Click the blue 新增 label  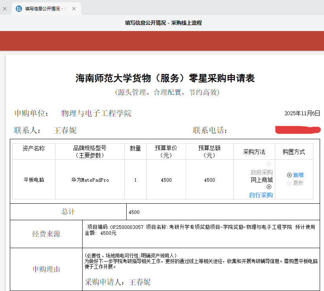(x=298, y=175)
